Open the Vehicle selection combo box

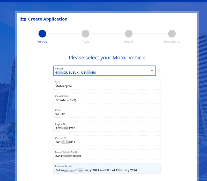(105, 70)
